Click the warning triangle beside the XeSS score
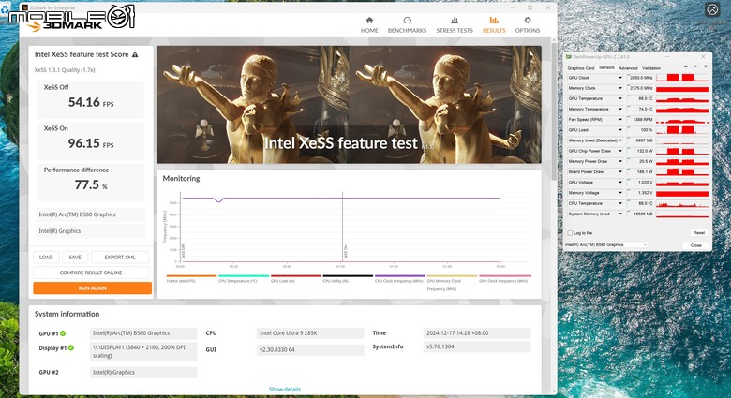This screenshot has height=398, width=731. pos(135,54)
